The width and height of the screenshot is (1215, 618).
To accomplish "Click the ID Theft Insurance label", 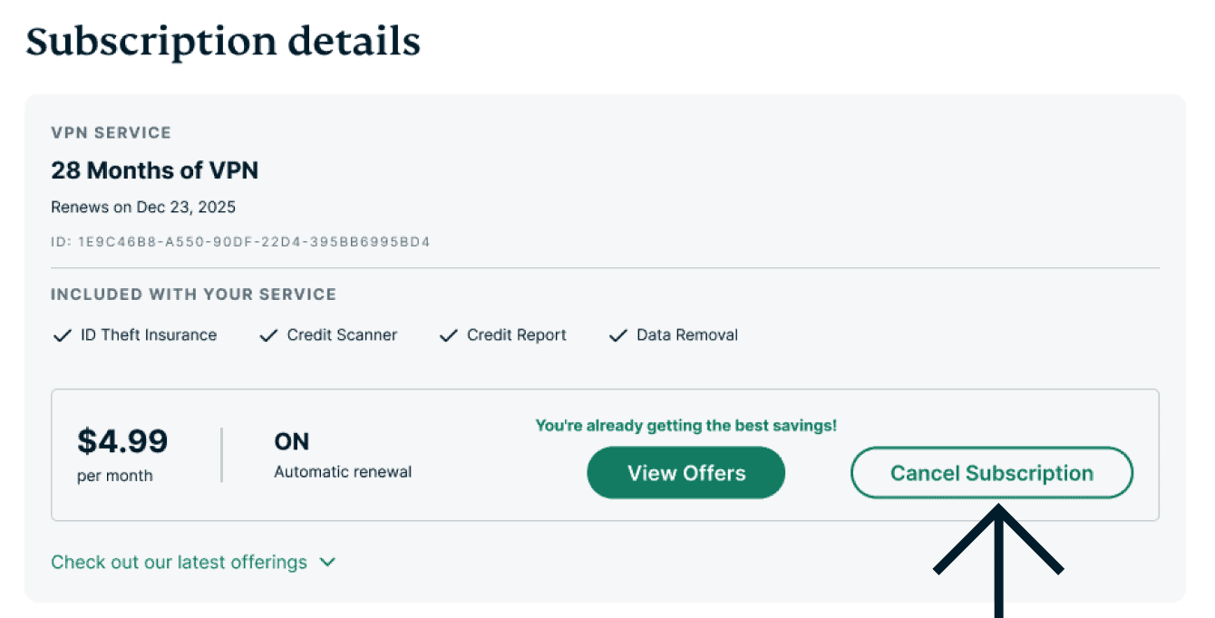I will tap(149, 335).
